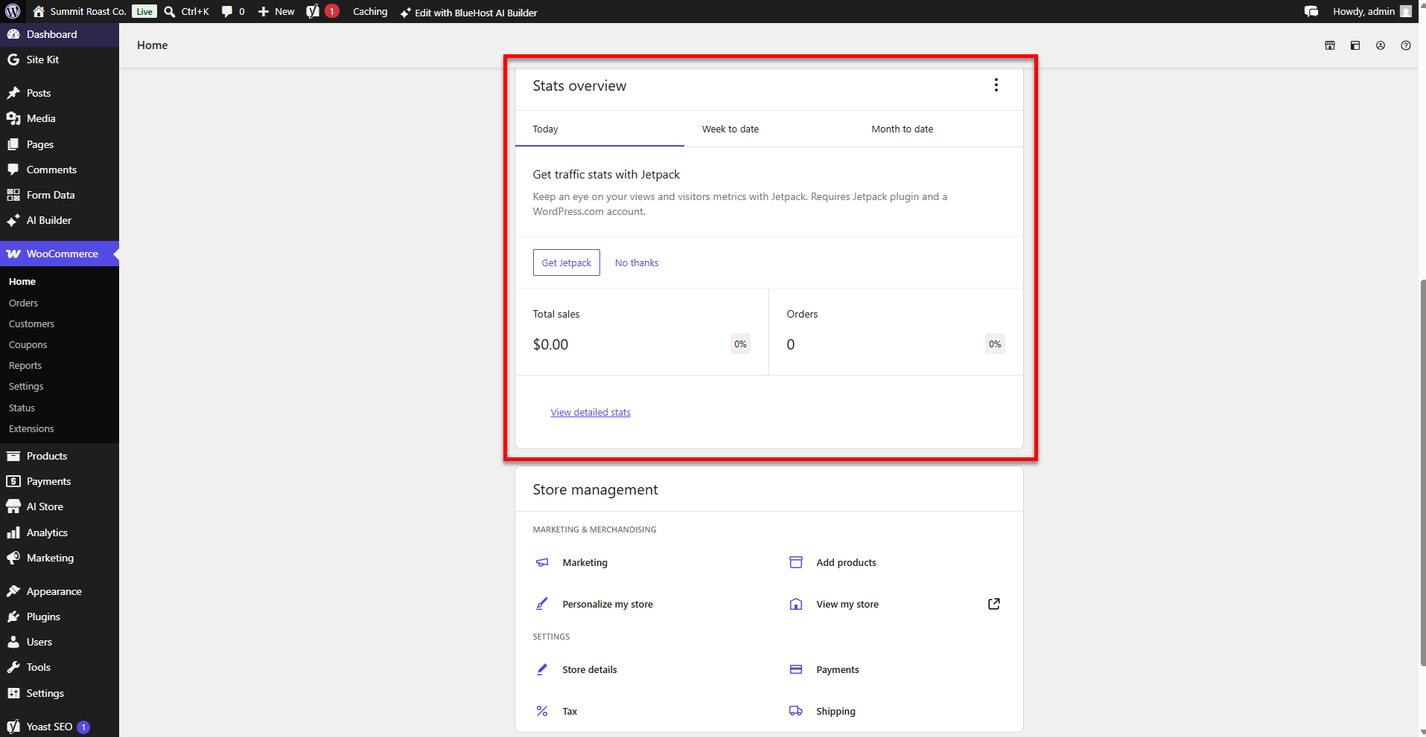Screen dimensions: 1426x737
Task: Open WooCommerce Extensions submenu
Action: click(x=31, y=428)
